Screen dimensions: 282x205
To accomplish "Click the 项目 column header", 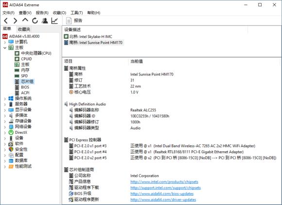I will [69, 61].
